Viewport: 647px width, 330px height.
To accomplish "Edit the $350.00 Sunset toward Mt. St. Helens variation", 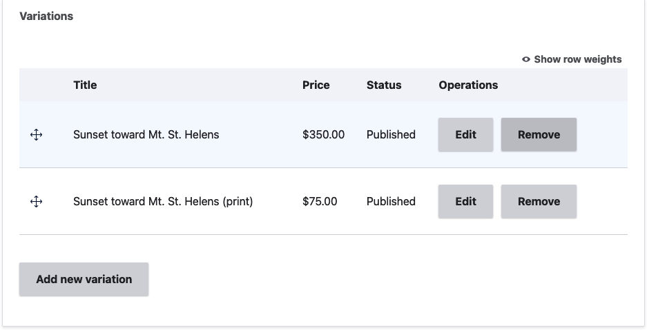I will (465, 134).
